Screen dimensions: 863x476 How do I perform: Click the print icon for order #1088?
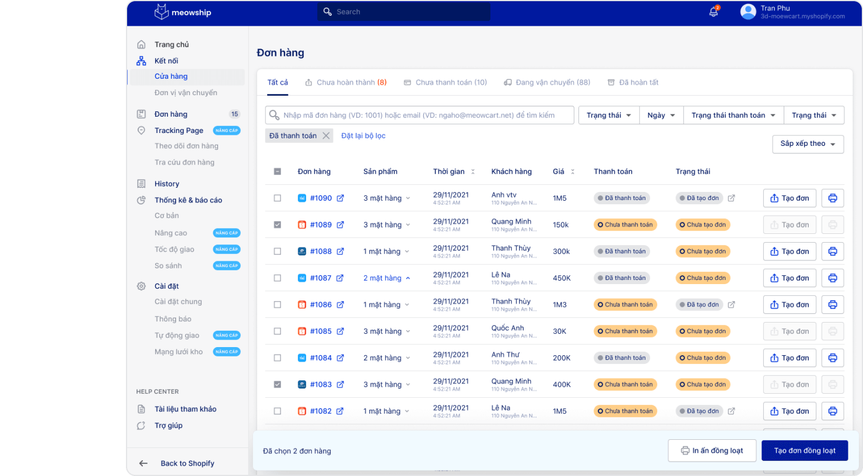[832, 251]
